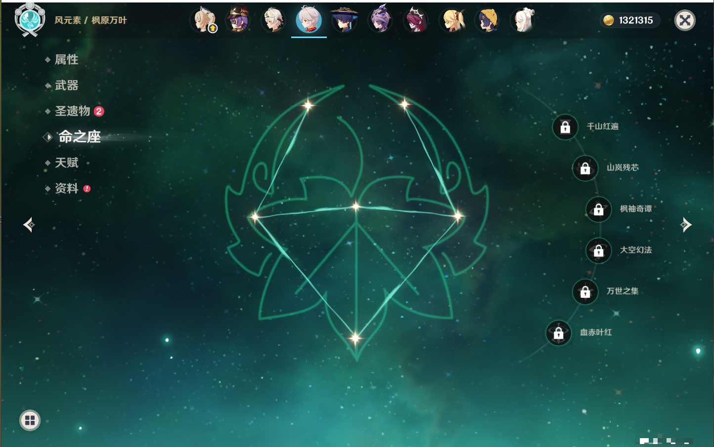Image resolution: width=714 pixels, height=447 pixels.
Task: Click the locked constellation icon for 血赤叶红
Action: pos(559,333)
